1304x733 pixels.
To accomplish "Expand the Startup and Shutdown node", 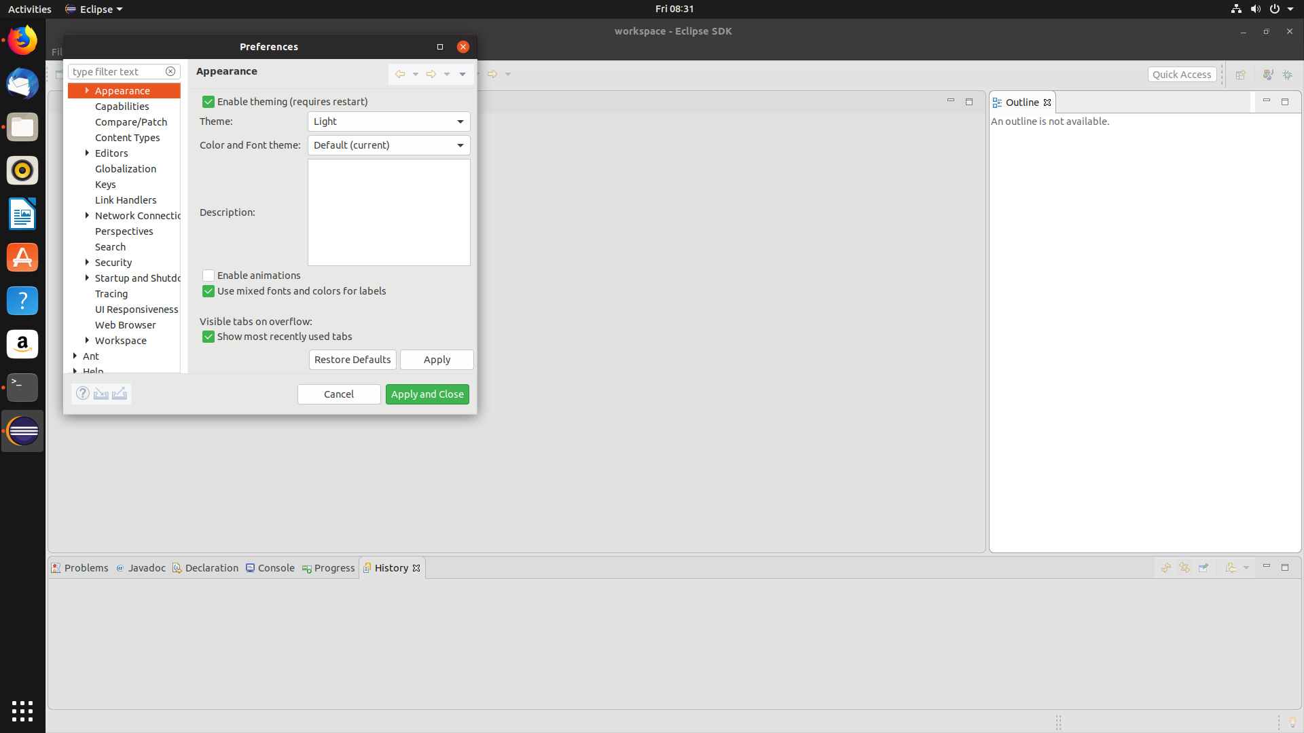I will point(87,278).
